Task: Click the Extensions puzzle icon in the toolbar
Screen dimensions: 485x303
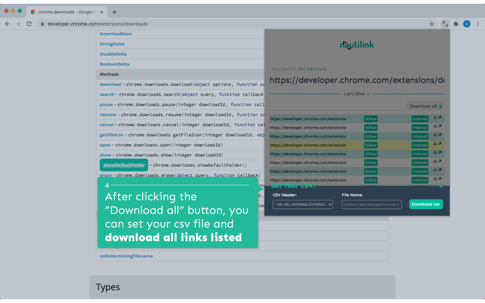Action: pyautogui.click(x=456, y=23)
